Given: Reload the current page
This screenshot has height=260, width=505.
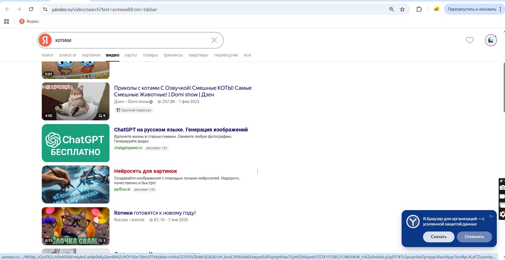Looking at the screenshot, I should point(31,9).
